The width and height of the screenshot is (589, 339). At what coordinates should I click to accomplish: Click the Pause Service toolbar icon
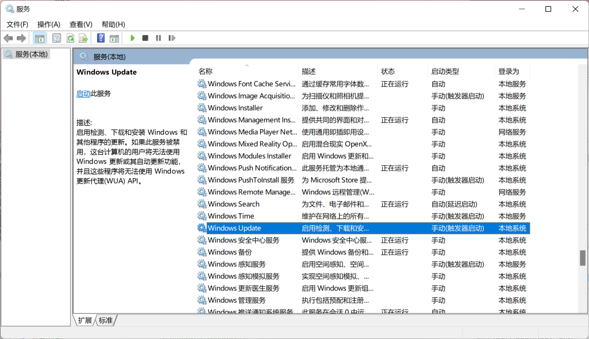(159, 38)
